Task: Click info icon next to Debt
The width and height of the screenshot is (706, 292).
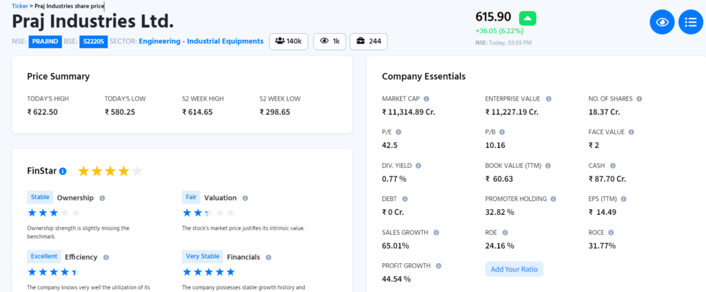Action: [404, 199]
